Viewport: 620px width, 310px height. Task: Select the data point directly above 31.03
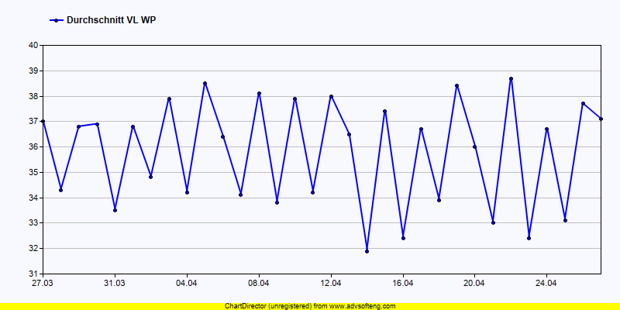pos(115,210)
